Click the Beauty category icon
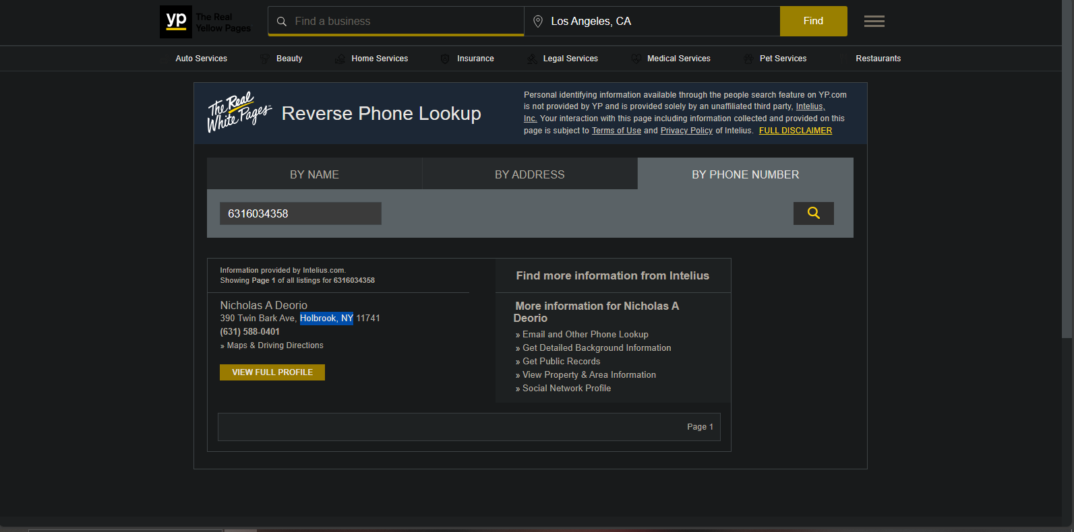The height and width of the screenshot is (532, 1074). click(x=265, y=59)
